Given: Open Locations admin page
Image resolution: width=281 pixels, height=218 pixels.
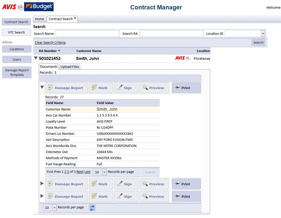Looking at the screenshot, I should (x=17, y=49).
